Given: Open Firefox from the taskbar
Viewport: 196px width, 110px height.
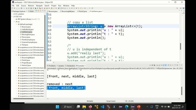Looking at the screenshot, I should tap(90, 107).
